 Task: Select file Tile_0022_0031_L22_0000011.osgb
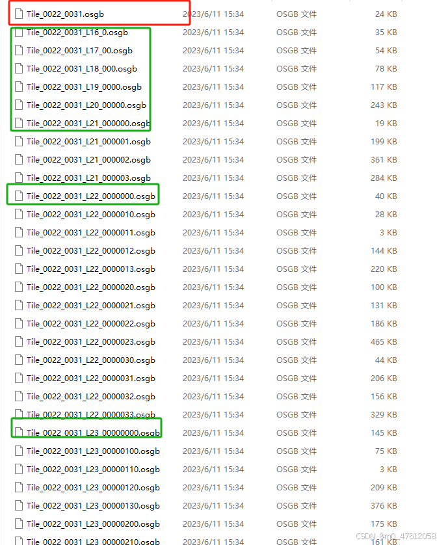tap(91, 233)
